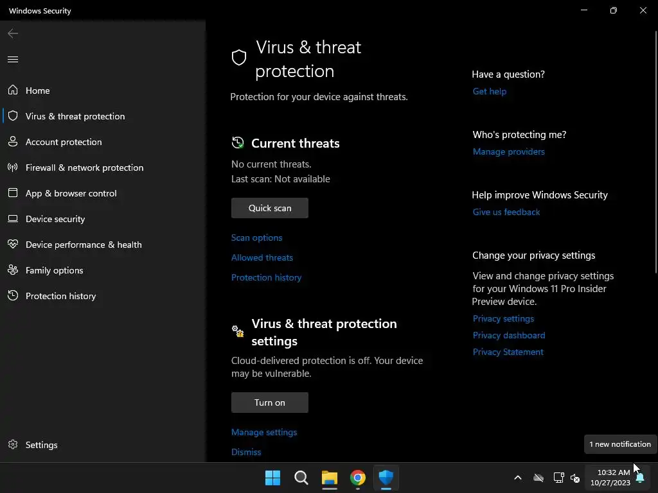The width and height of the screenshot is (658, 493).
Task: View Allowed threats
Action: pos(262,257)
